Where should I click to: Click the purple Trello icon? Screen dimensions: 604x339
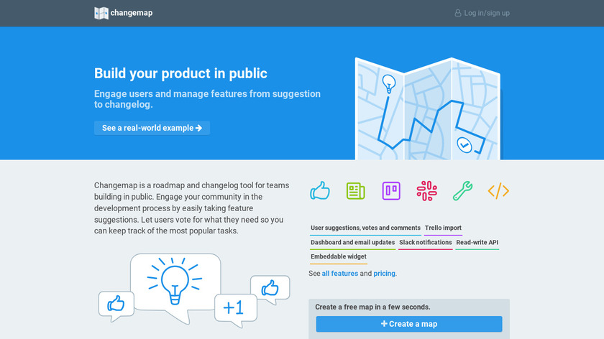[391, 190]
